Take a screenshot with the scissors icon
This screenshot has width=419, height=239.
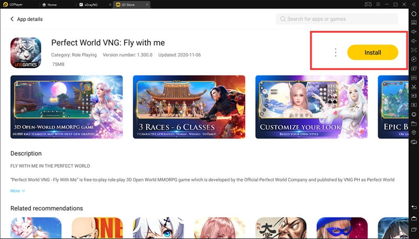coord(414,86)
